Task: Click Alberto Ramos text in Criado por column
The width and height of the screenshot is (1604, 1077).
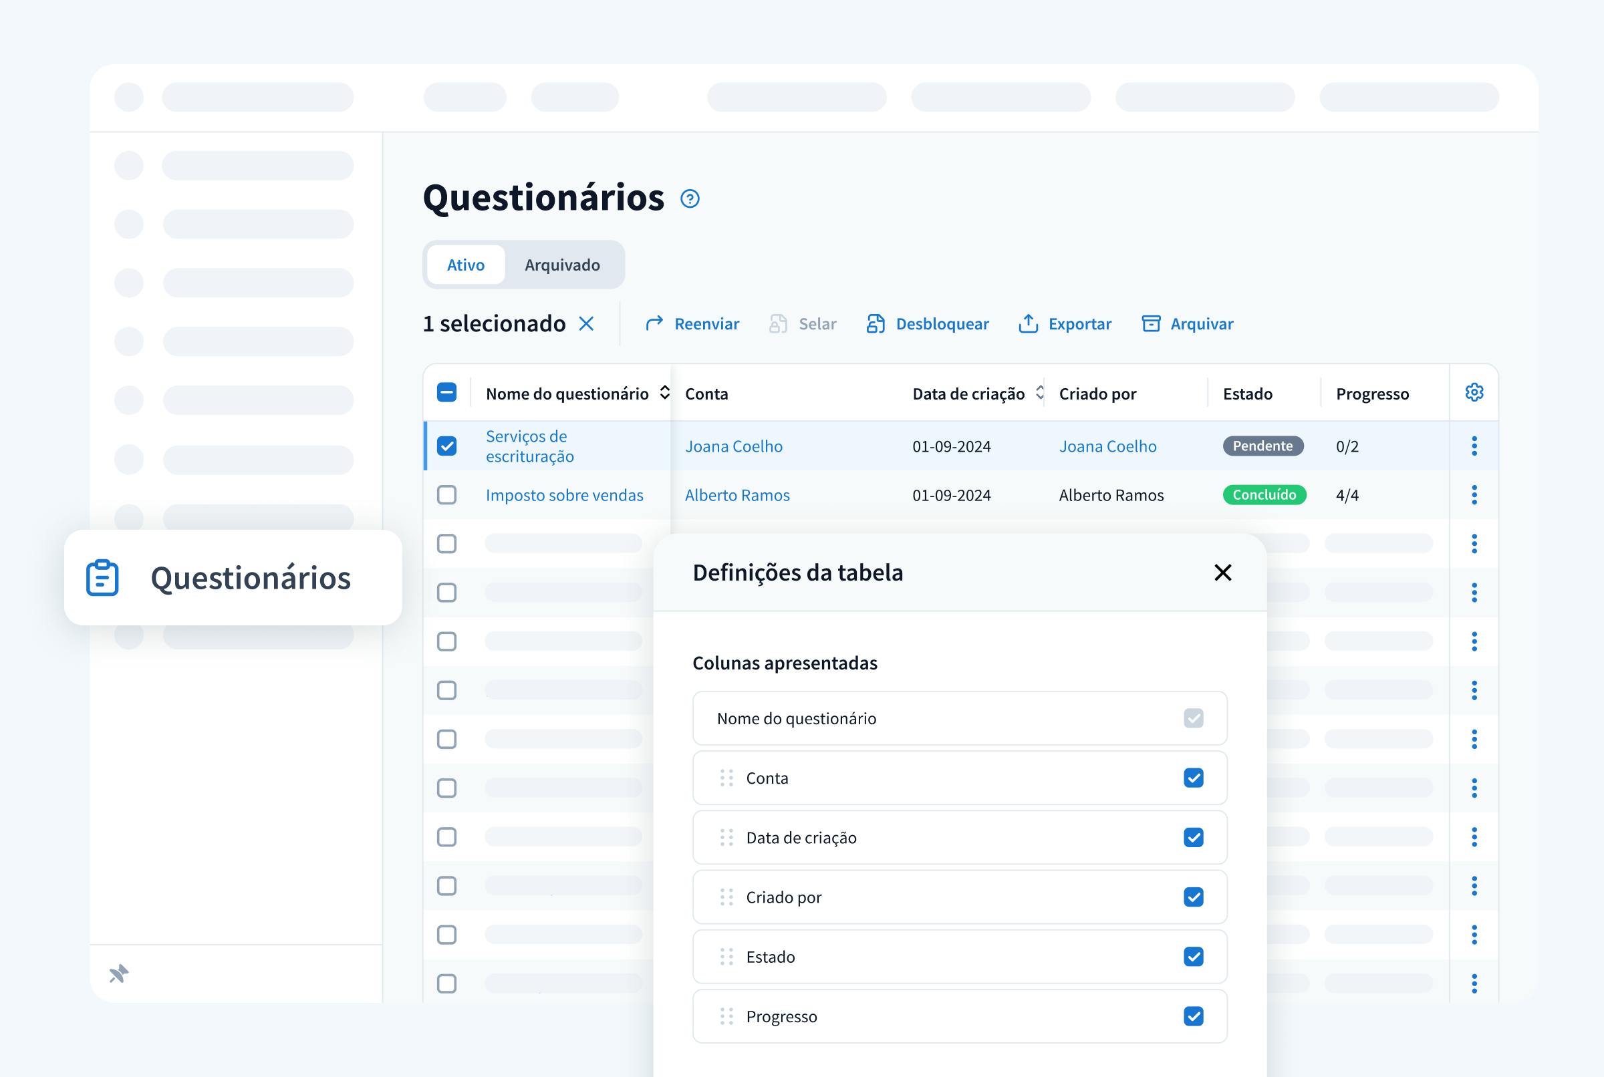Action: tap(1111, 494)
